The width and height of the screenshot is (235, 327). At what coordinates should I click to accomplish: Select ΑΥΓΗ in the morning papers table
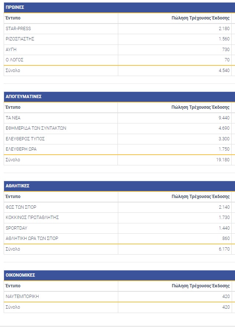pyautogui.click(x=11, y=50)
